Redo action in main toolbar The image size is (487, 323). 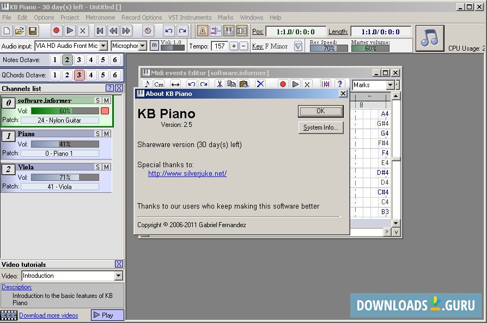[182, 31]
